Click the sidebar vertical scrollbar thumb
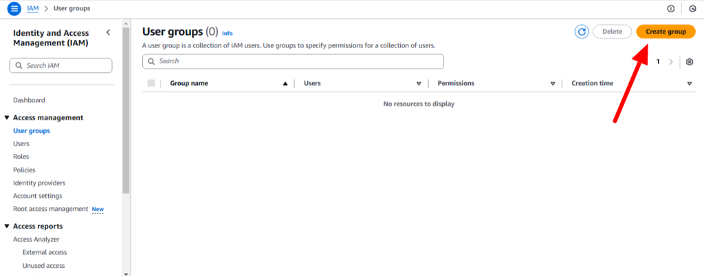The image size is (704, 276). 126,111
